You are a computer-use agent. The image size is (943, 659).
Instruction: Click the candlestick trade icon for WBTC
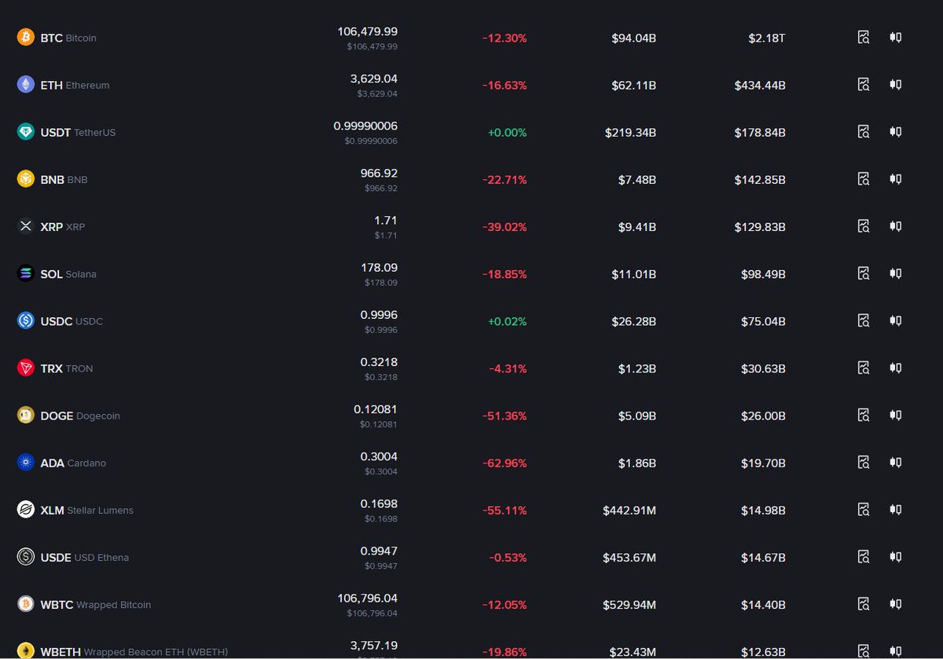[x=895, y=604]
